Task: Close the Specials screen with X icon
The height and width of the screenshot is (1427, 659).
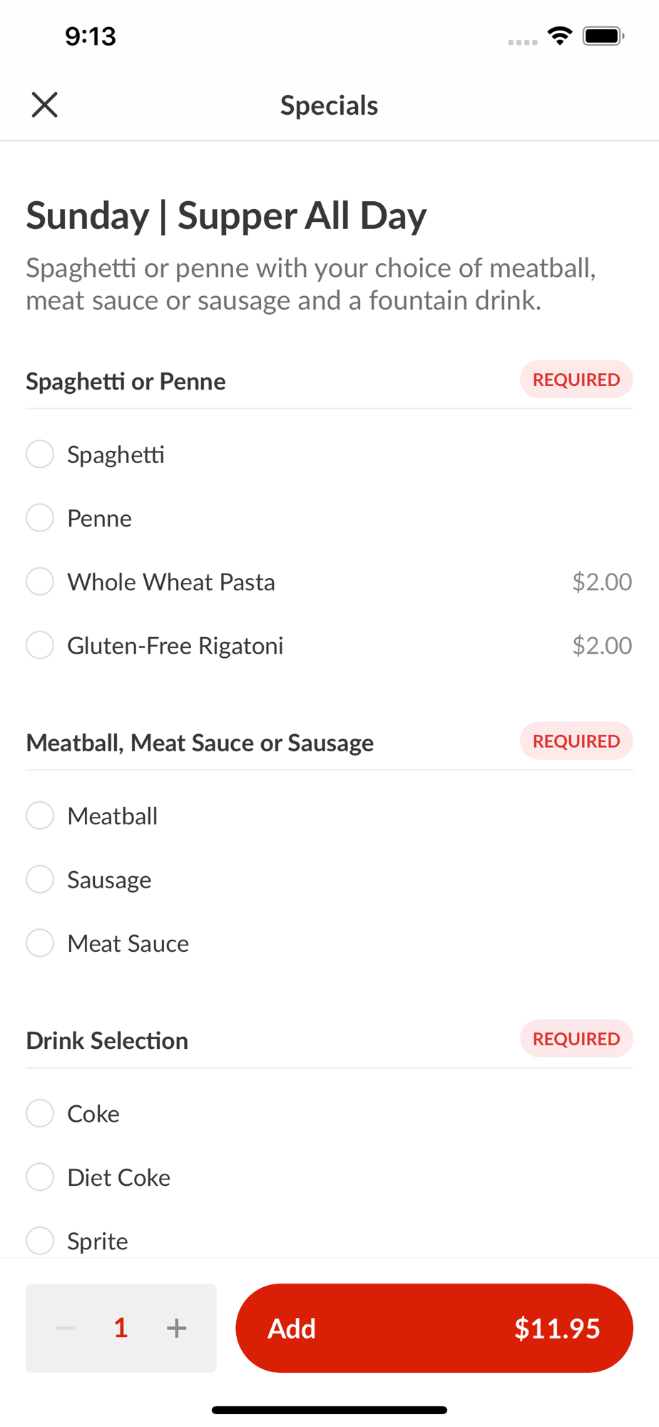Action: point(44,105)
